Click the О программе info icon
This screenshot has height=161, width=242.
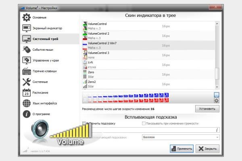click(27, 114)
